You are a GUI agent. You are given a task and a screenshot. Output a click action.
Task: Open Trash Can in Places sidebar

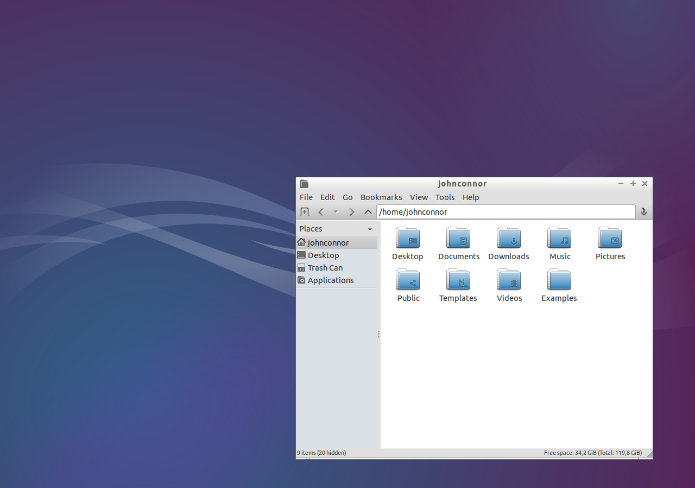[x=337, y=268]
